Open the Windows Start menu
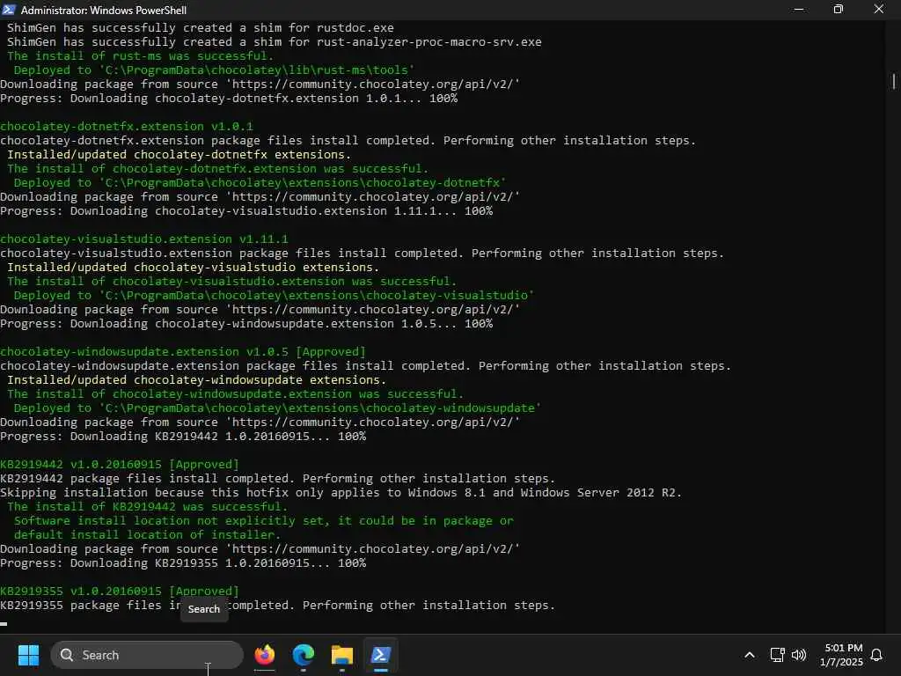Image resolution: width=901 pixels, height=676 pixels. click(28, 655)
